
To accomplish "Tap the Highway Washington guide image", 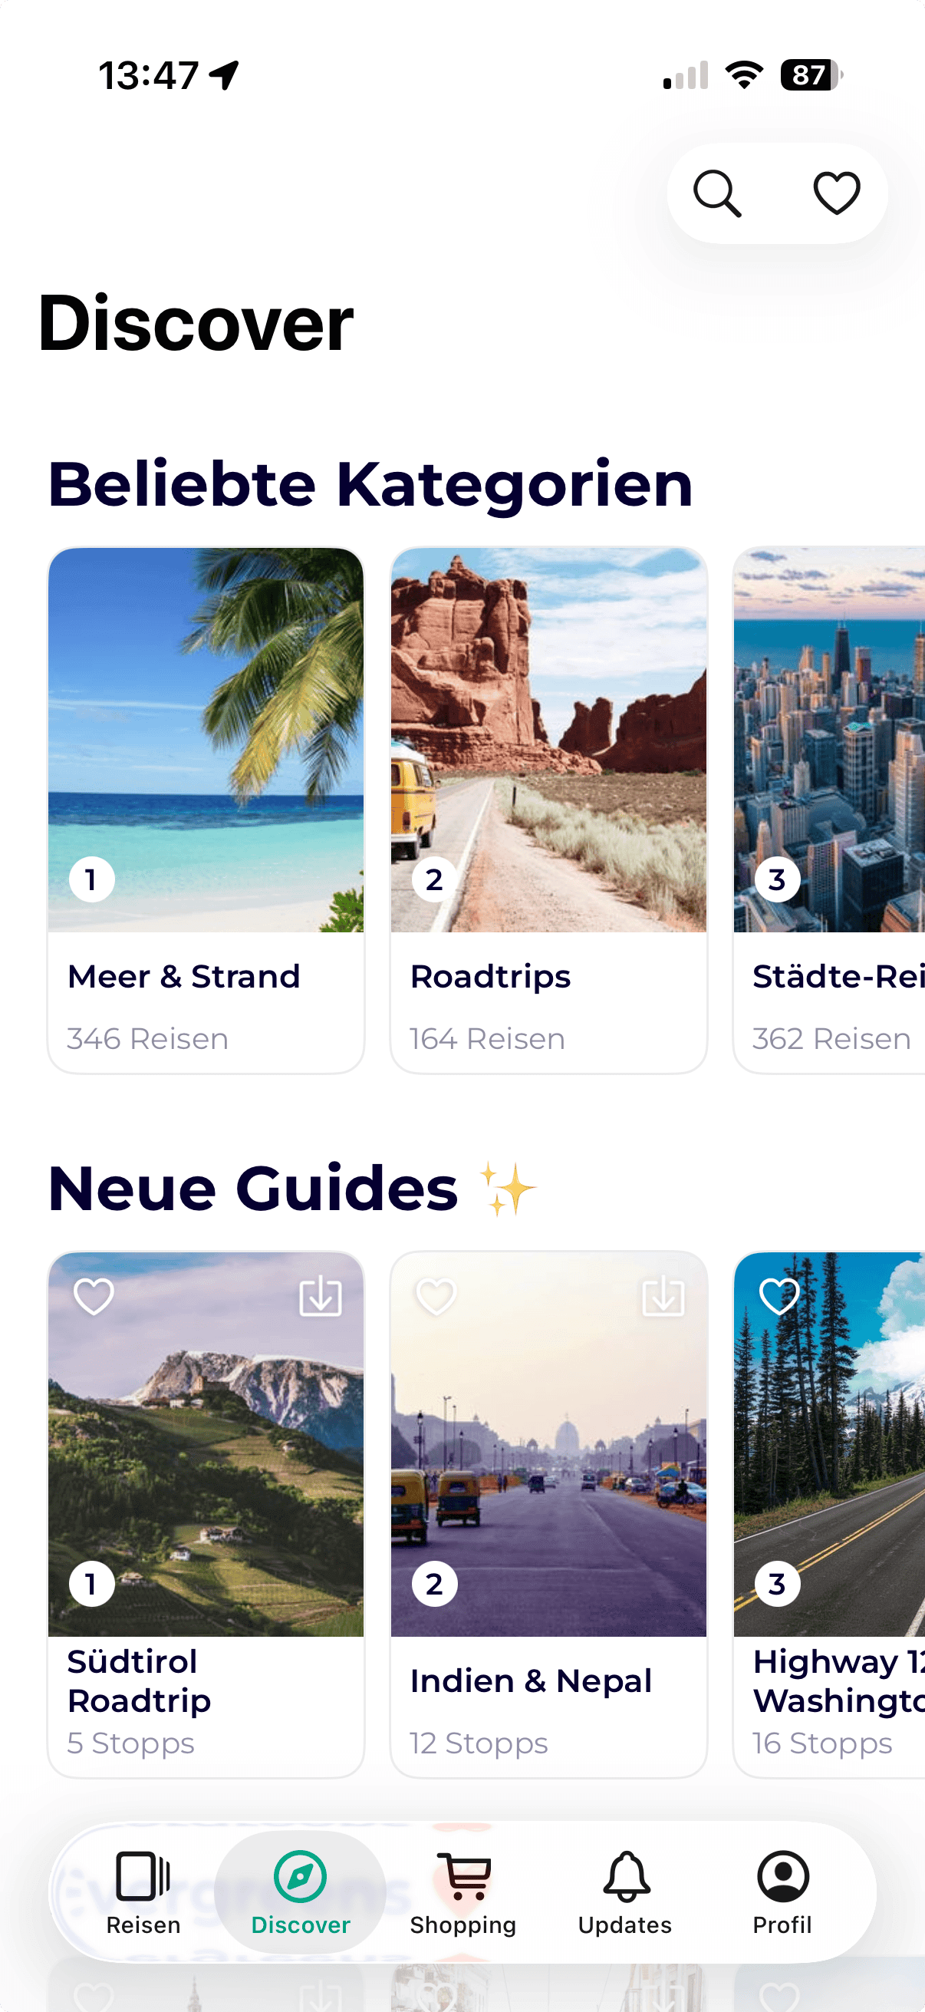I will 829,1443.
